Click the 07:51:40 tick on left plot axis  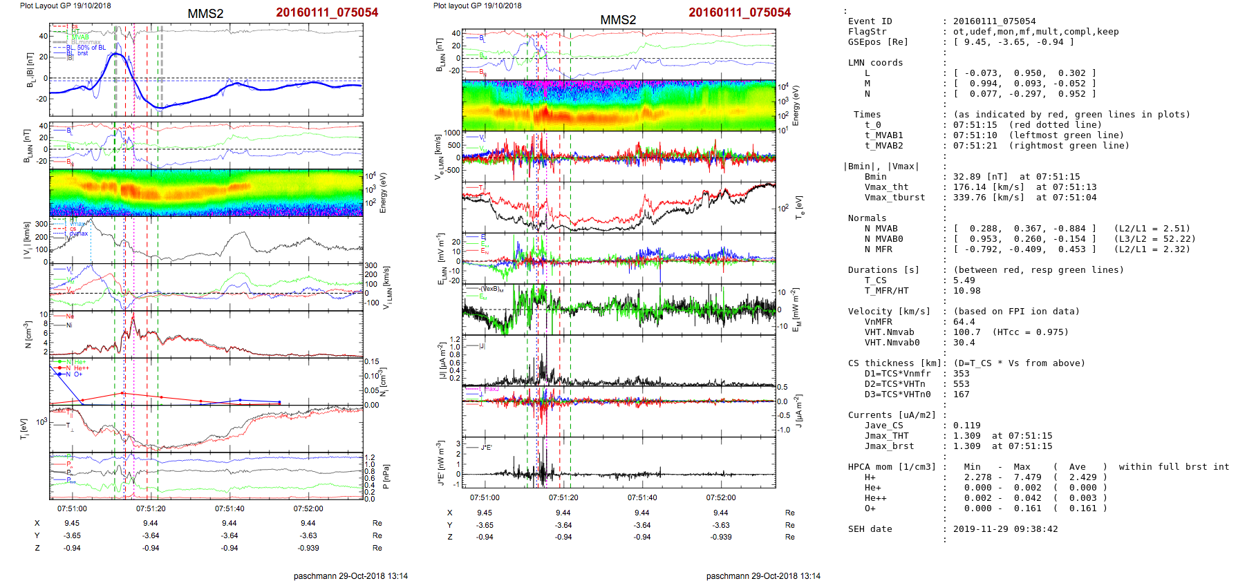pyautogui.click(x=229, y=508)
